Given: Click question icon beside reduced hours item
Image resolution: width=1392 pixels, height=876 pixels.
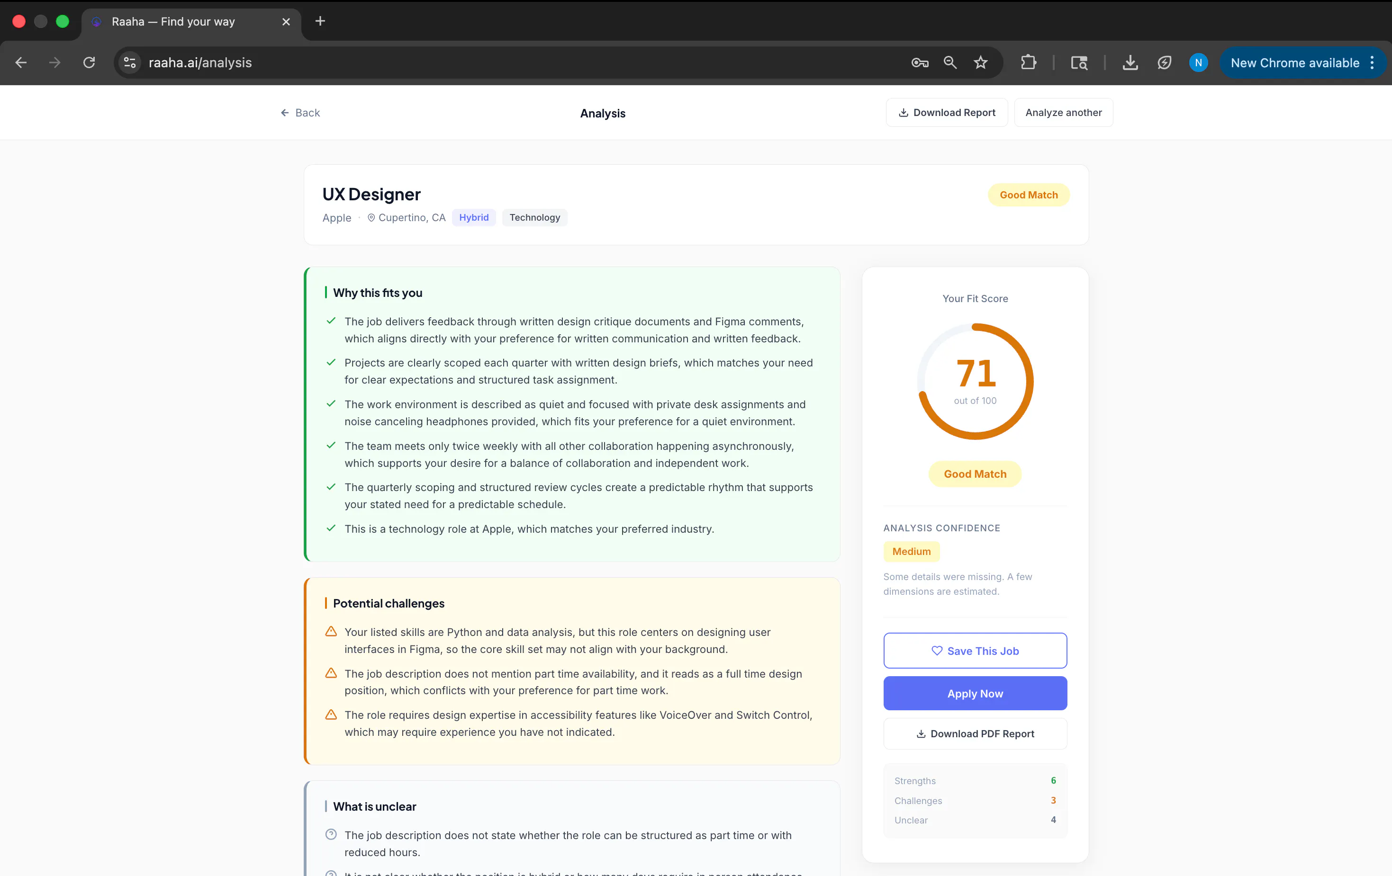Looking at the screenshot, I should pos(331,834).
